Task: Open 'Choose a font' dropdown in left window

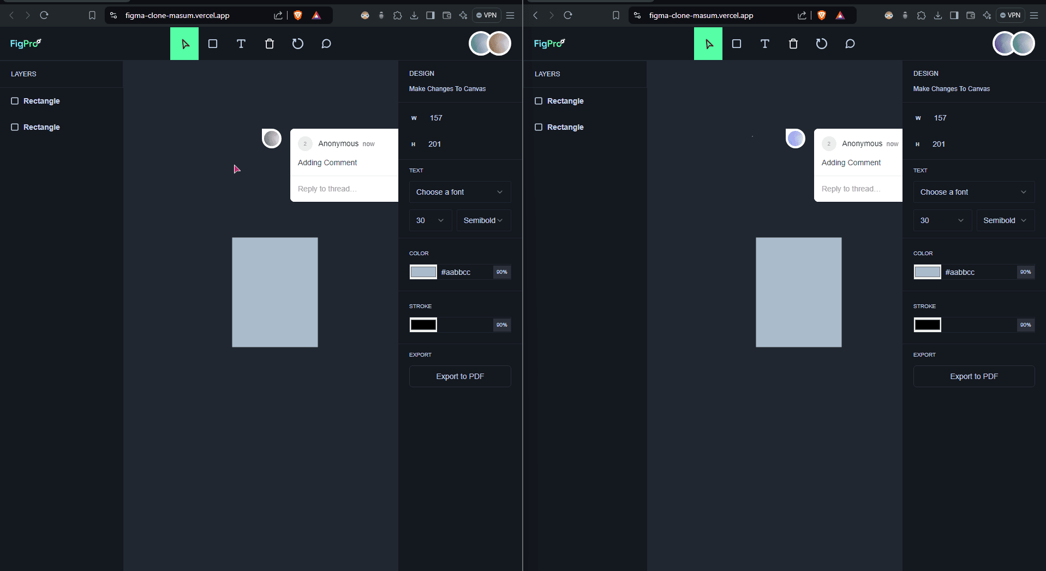Action: 459,192
